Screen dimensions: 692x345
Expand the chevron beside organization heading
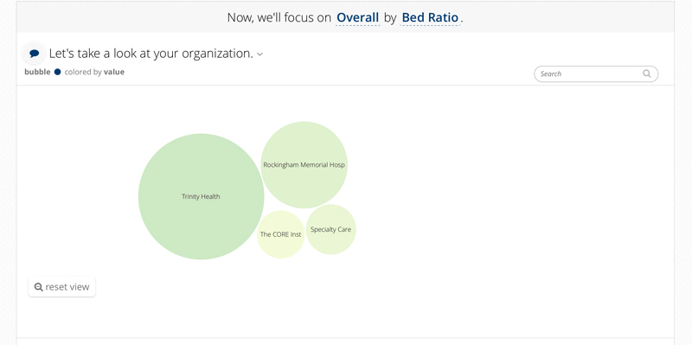(260, 54)
